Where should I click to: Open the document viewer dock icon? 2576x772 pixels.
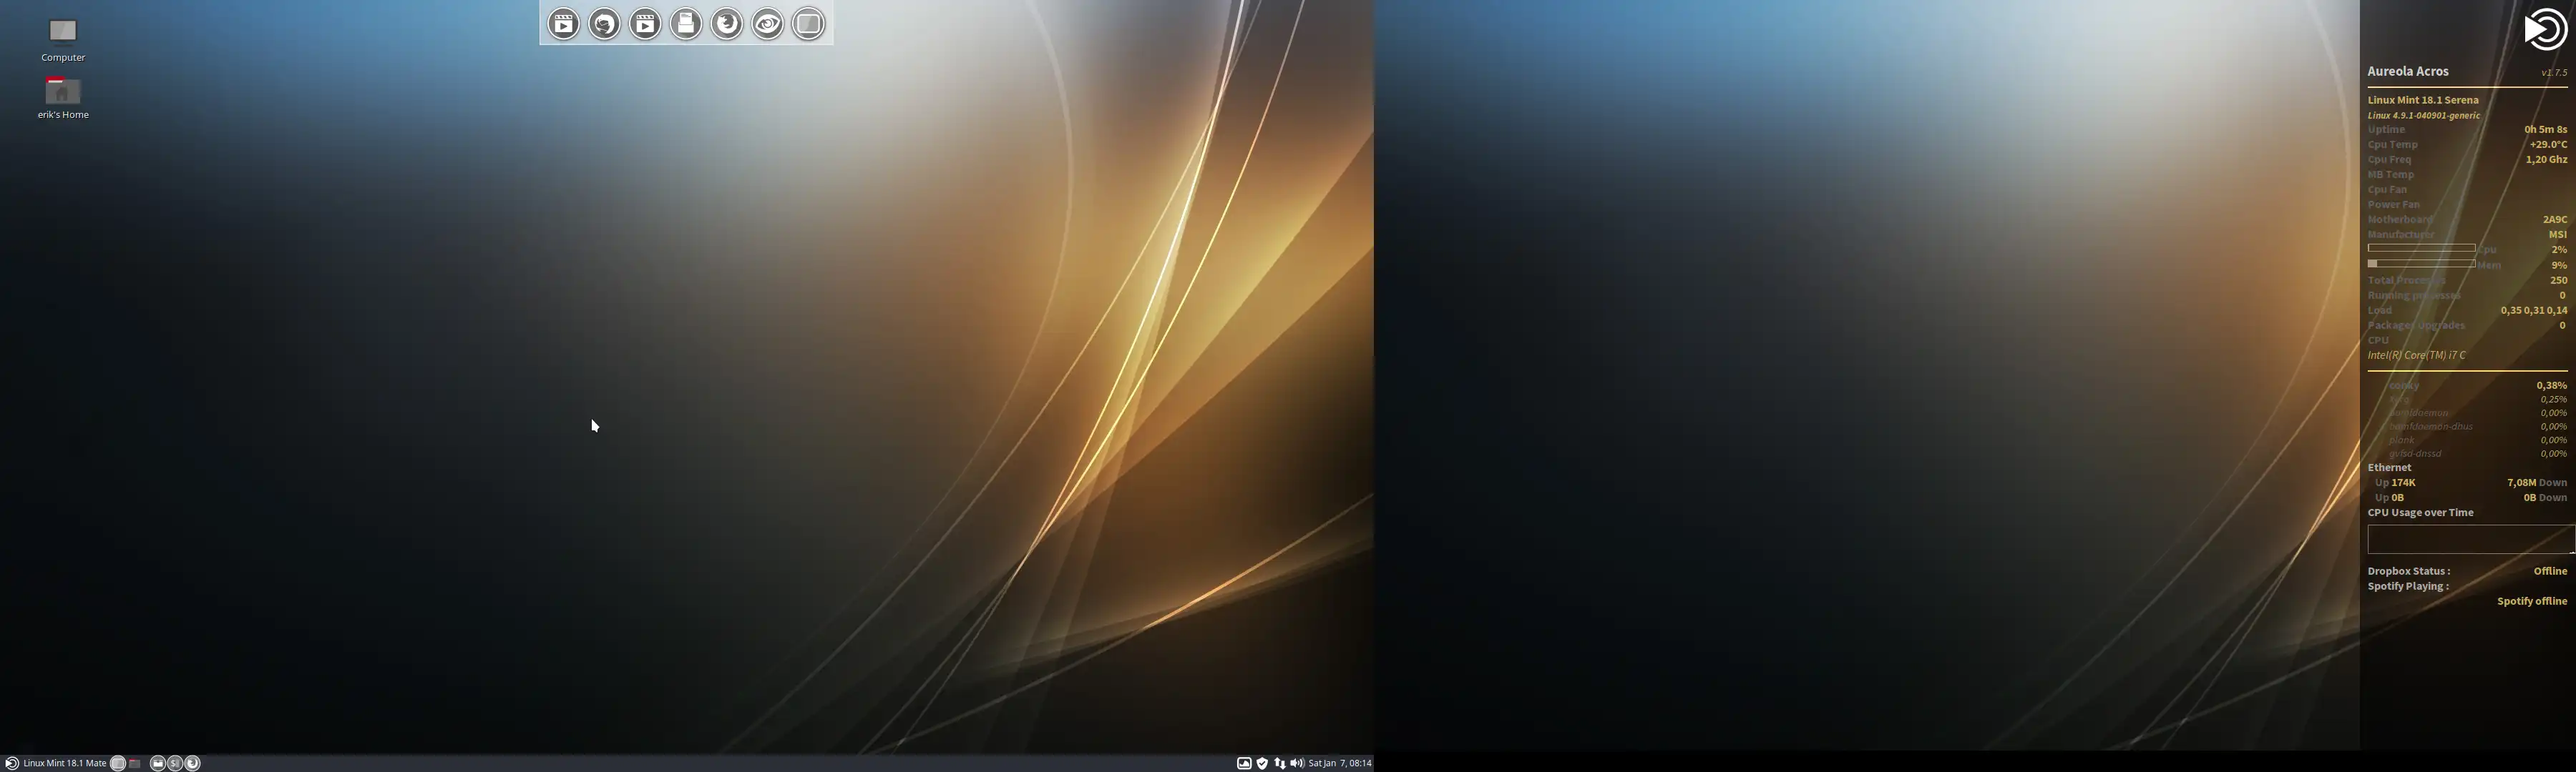tap(686, 24)
